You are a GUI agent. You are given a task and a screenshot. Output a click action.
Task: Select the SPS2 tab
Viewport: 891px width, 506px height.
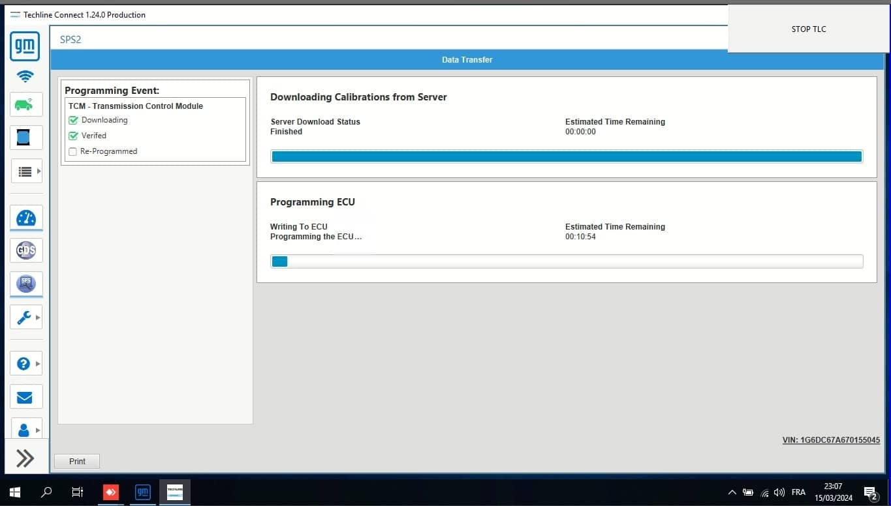click(x=70, y=40)
